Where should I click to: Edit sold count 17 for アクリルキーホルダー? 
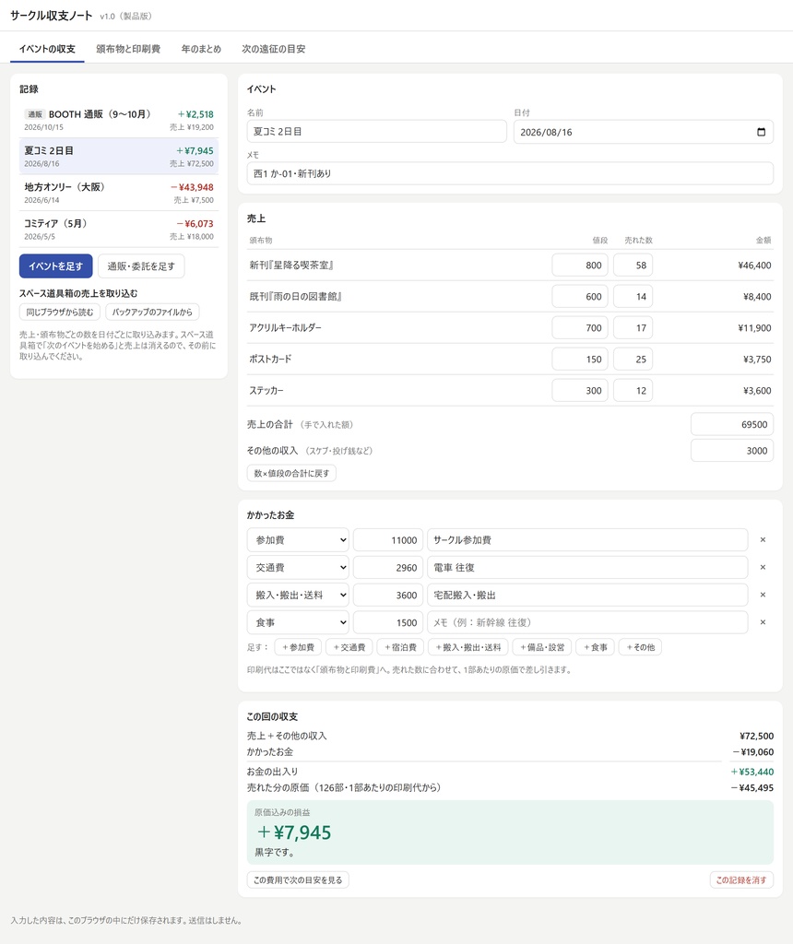coord(633,327)
